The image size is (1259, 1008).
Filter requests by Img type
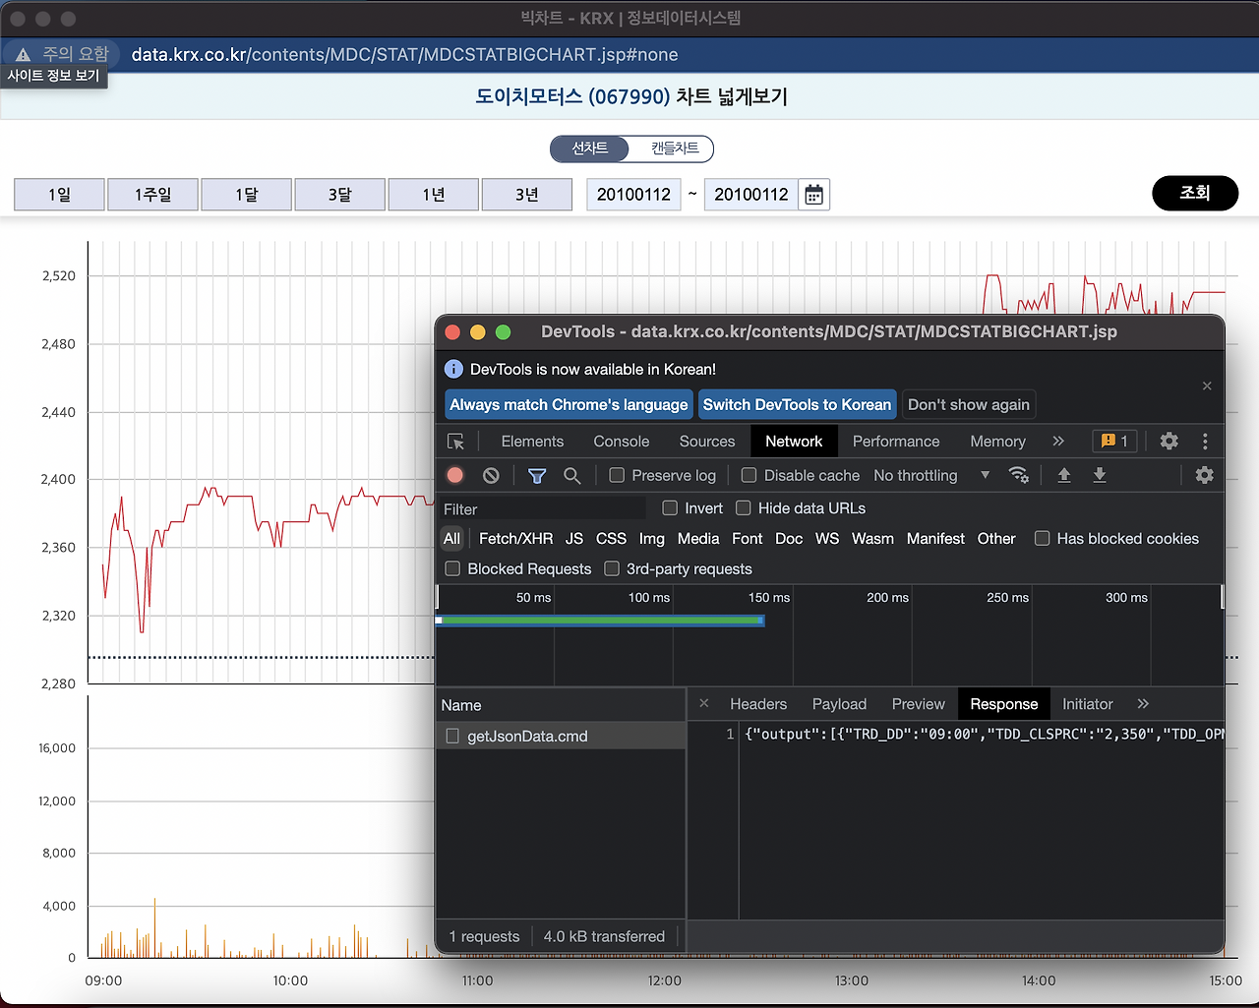(x=651, y=538)
